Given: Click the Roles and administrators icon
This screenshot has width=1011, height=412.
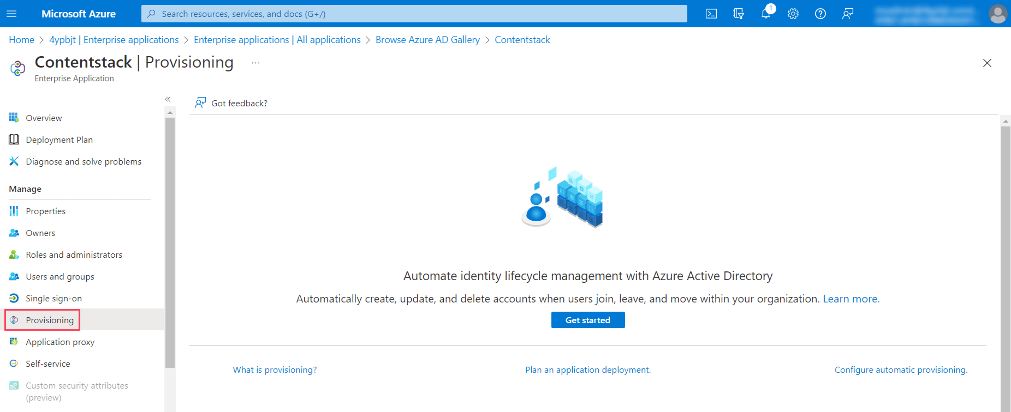Looking at the screenshot, I should (x=14, y=255).
